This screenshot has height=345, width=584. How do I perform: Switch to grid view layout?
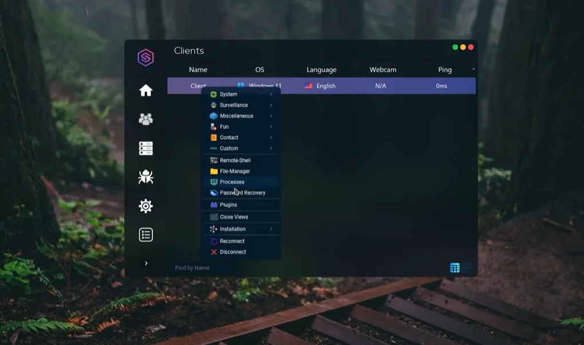tap(466, 267)
